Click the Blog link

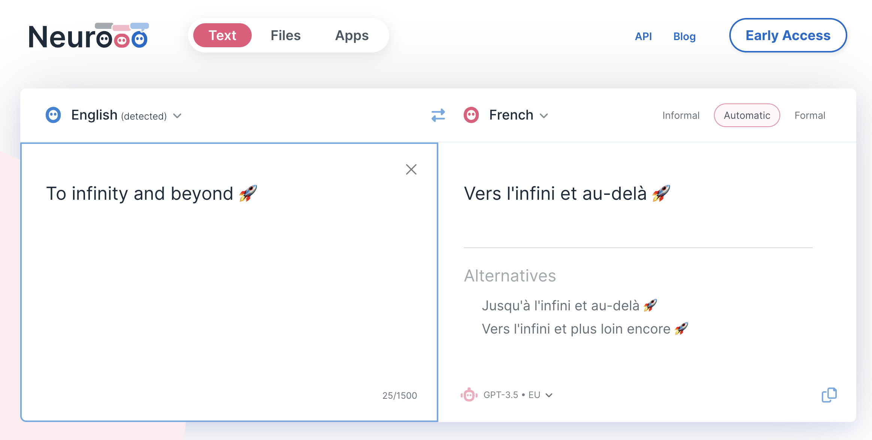coord(684,35)
